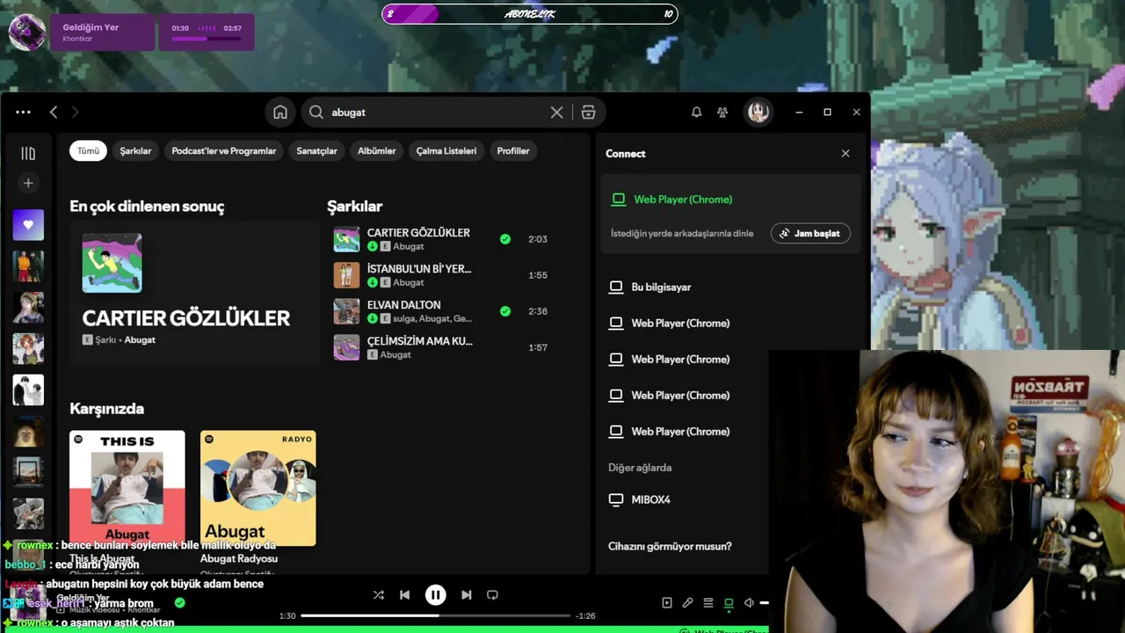Select the Sanatçılar filter chip

[316, 151]
